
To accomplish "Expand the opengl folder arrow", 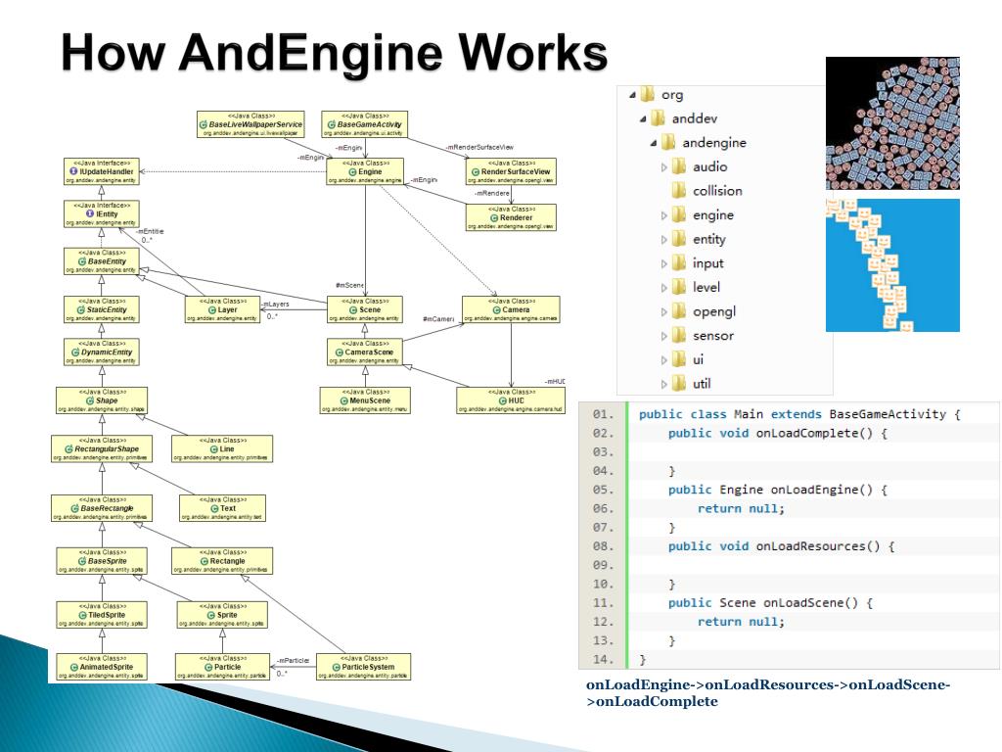I will click(664, 312).
